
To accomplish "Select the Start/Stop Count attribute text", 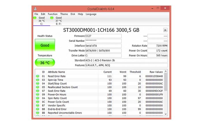I will tap(57, 83).
